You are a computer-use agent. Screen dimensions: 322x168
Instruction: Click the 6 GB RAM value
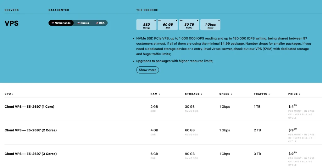click(154, 154)
